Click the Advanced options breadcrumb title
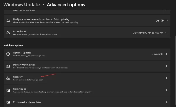176x107 pixels. [66, 5]
